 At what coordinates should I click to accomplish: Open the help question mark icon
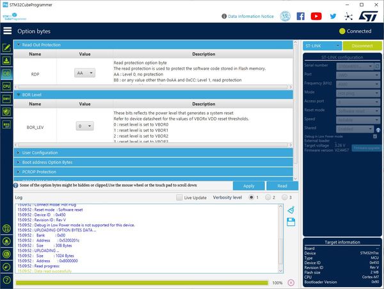6,279
